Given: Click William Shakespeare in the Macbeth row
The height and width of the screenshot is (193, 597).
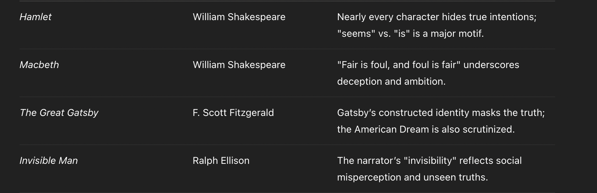Looking at the screenshot, I should (239, 65).
